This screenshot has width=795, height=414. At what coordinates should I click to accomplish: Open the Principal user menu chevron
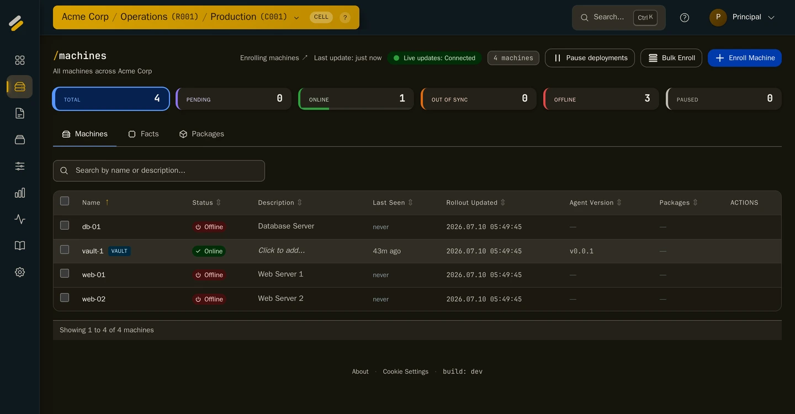tap(771, 18)
